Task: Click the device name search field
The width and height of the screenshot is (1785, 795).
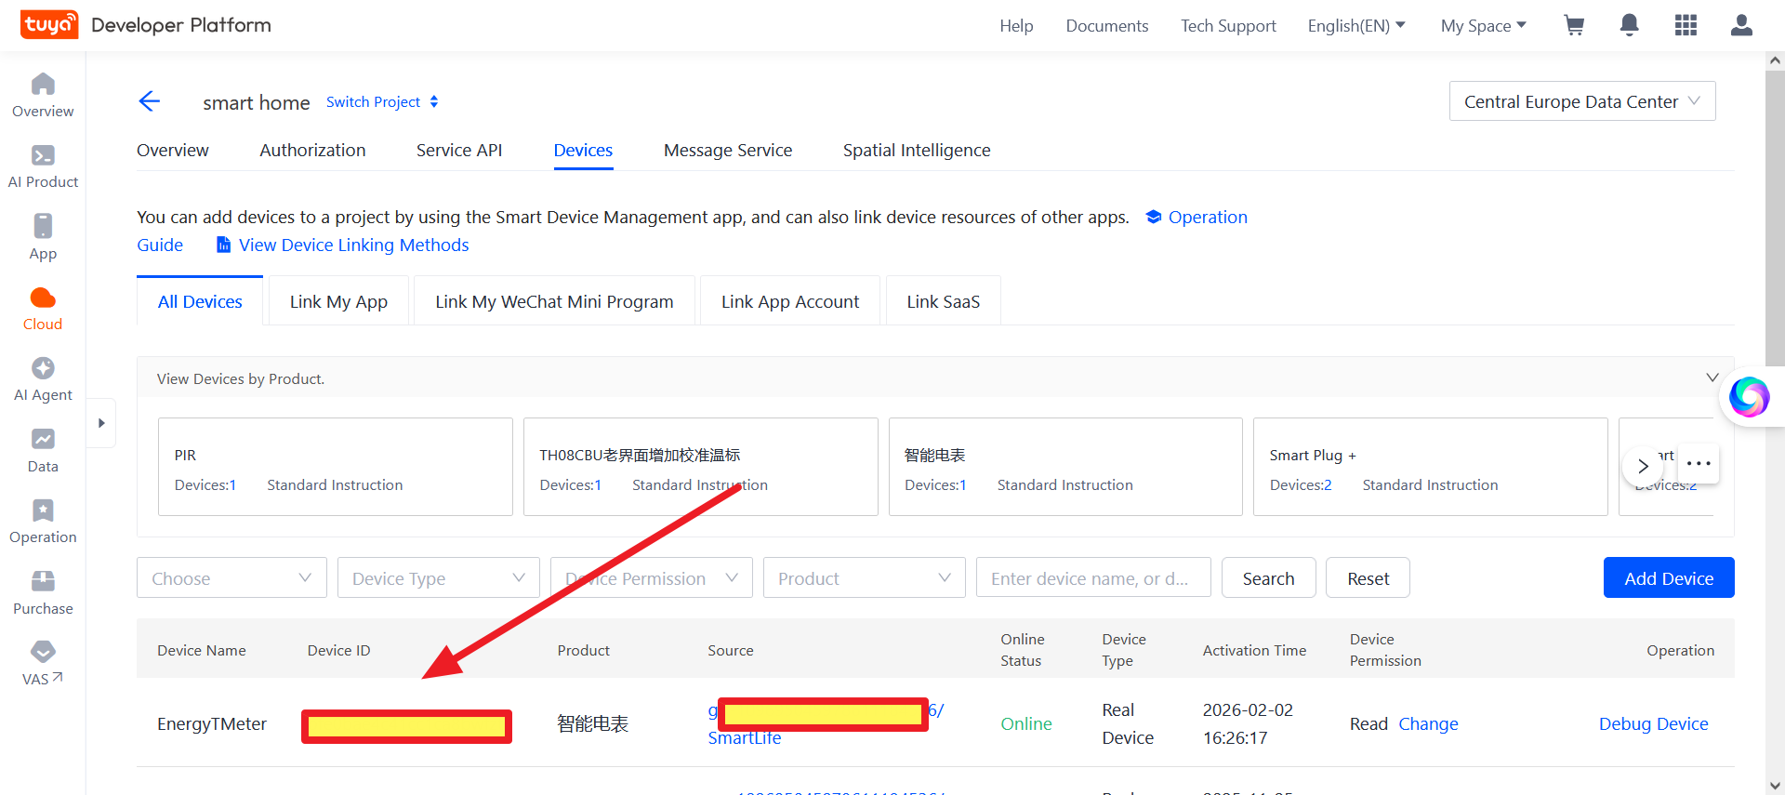Action: pyautogui.click(x=1092, y=578)
